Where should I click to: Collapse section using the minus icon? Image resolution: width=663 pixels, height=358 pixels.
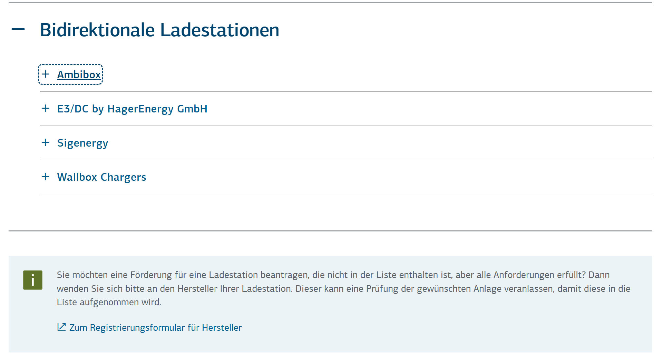[18, 30]
